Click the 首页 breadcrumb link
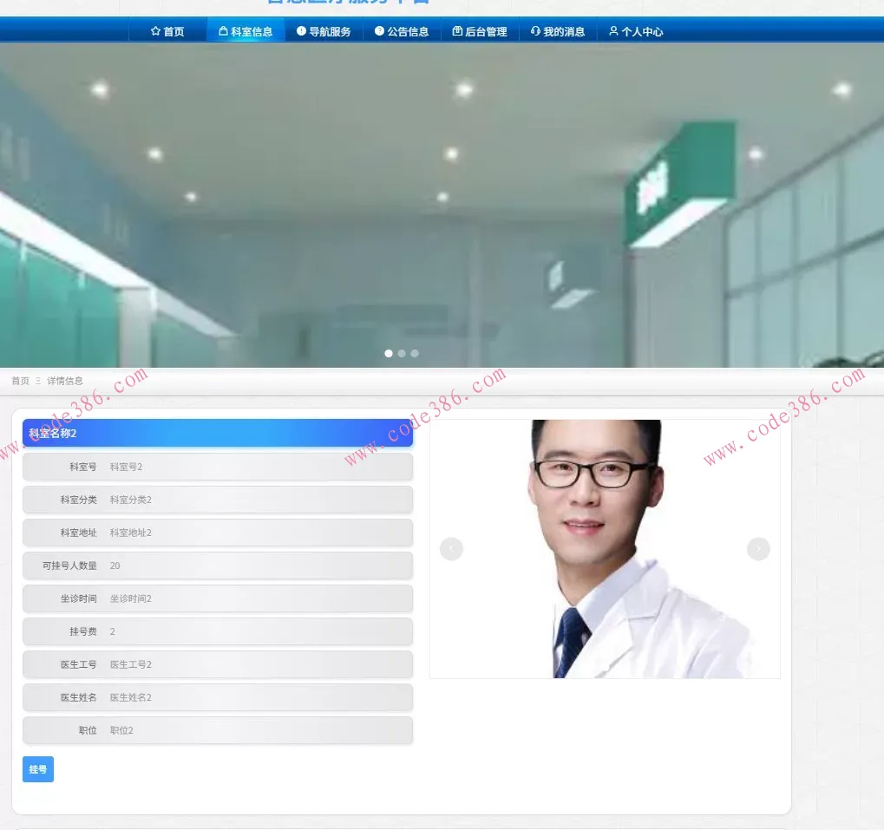 tap(20, 381)
